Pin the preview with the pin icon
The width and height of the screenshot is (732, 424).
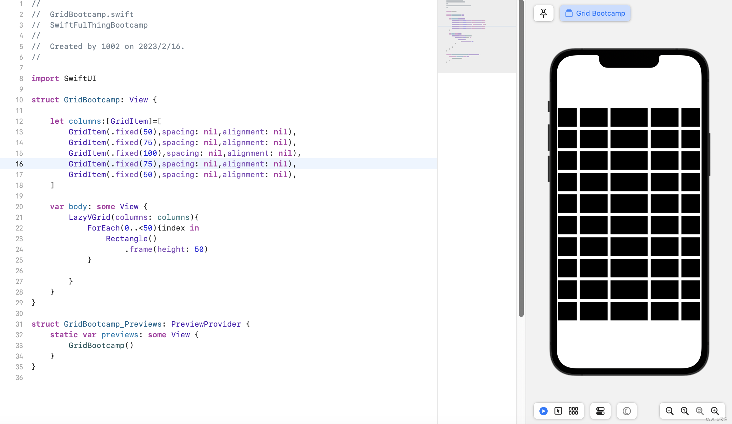pyautogui.click(x=544, y=13)
